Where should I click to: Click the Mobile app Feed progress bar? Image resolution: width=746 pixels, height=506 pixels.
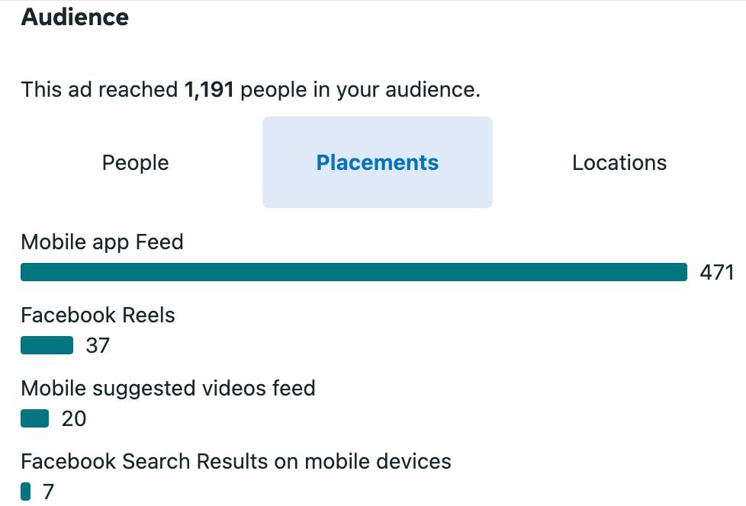354,273
